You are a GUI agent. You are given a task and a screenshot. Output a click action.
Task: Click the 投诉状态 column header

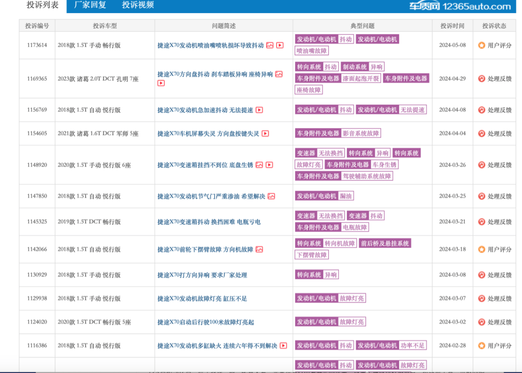(x=494, y=26)
